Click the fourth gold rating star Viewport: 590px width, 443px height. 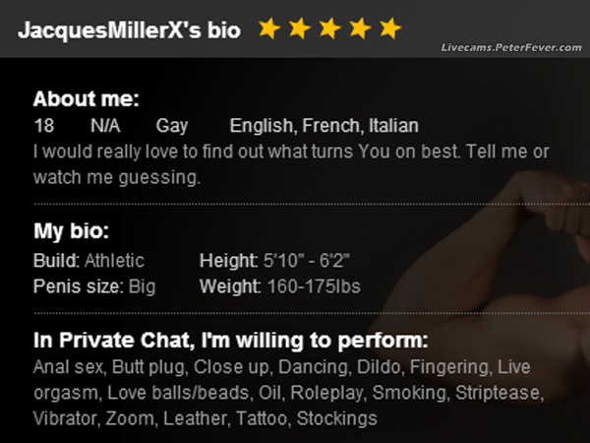pyautogui.click(x=360, y=29)
